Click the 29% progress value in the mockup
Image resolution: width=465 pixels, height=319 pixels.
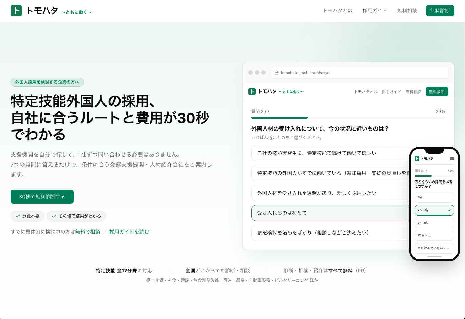tap(440, 112)
